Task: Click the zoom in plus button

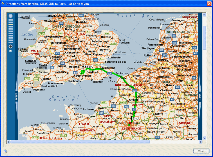Action: 11,46
